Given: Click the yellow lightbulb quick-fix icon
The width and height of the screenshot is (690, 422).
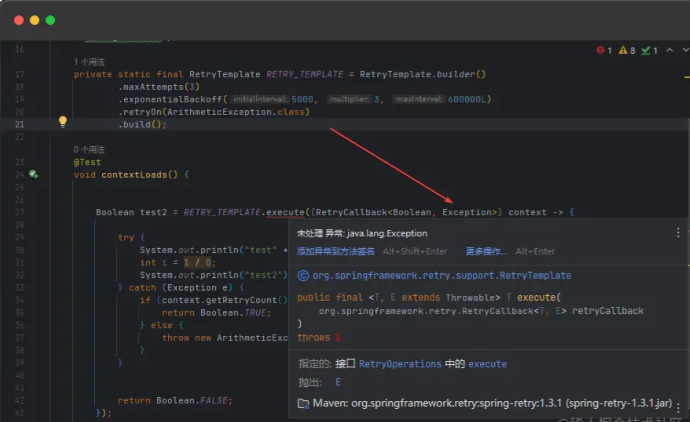Looking at the screenshot, I should coord(62,122).
